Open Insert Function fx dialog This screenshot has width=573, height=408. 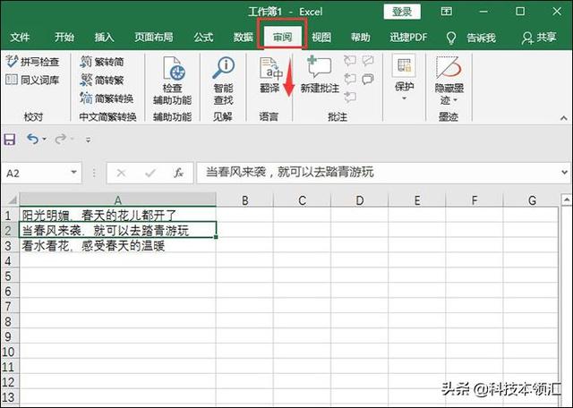pos(179,173)
